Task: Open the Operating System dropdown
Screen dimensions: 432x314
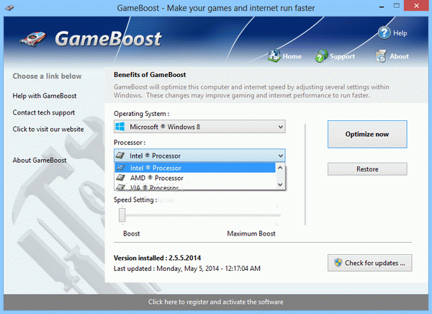Action: tap(199, 127)
